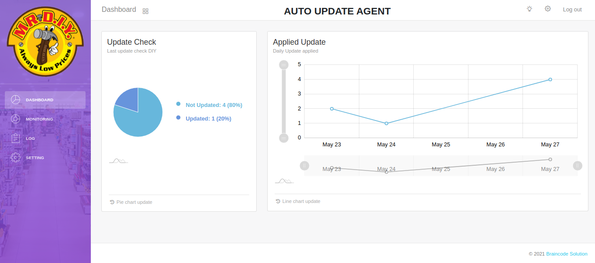Open the Log menu item
Viewport: 595px width, 263px height.
(30, 139)
